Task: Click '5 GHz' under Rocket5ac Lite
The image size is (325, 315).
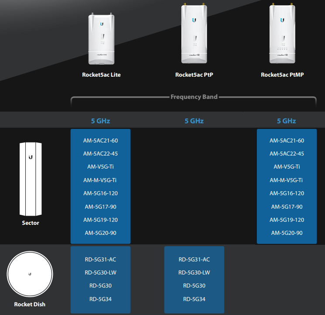Action: (100, 121)
